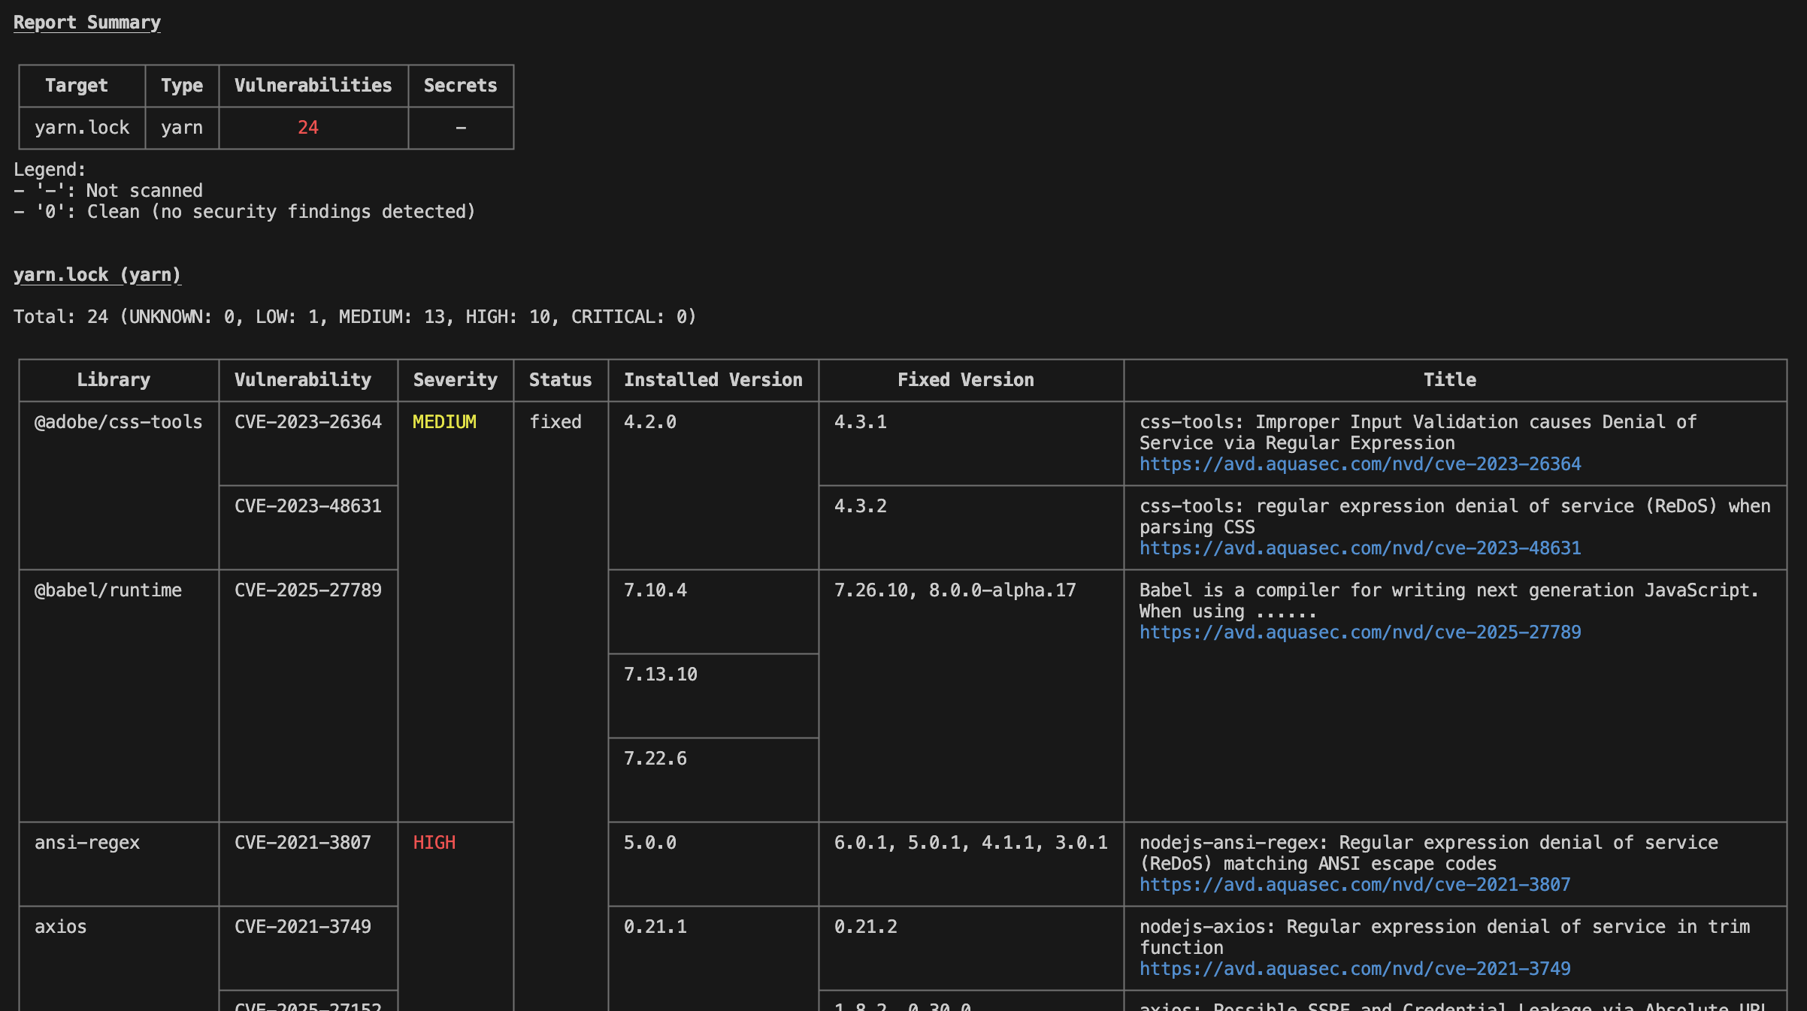This screenshot has width=1807, height=1011.
Task: Select the @babel/runtime library cell
Action: 108,590
